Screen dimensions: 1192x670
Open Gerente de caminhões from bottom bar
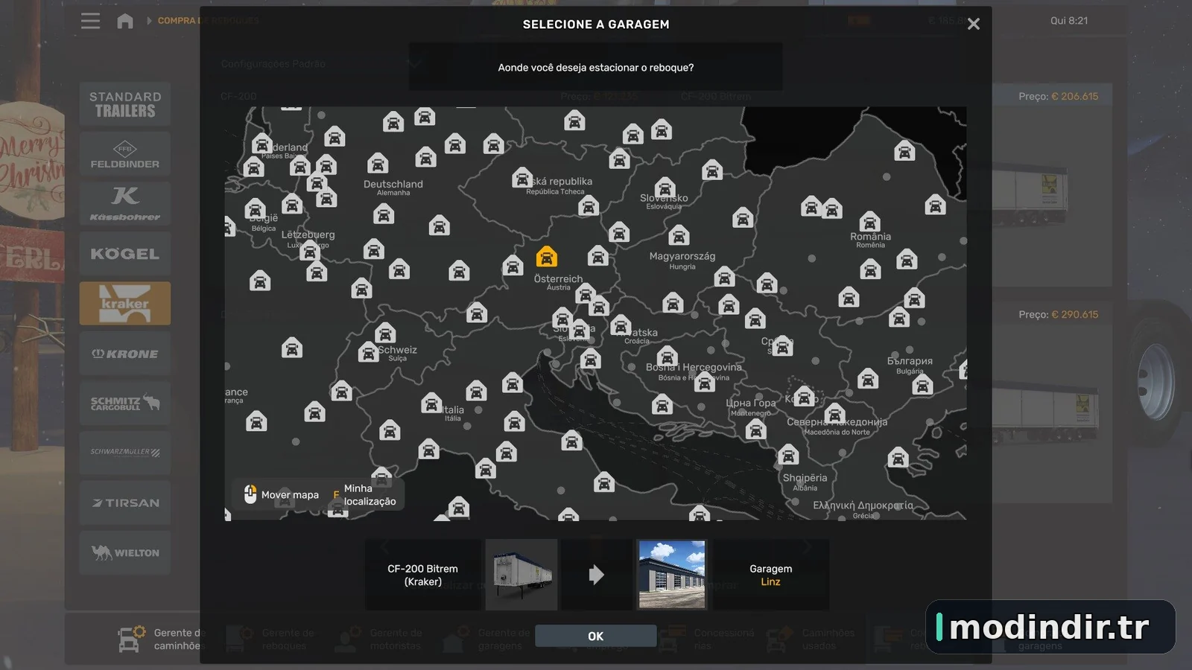click(x=162, y=639)
